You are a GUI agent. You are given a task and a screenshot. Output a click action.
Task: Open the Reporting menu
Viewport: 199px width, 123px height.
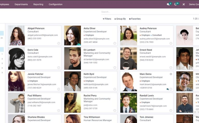pos(38,4)
